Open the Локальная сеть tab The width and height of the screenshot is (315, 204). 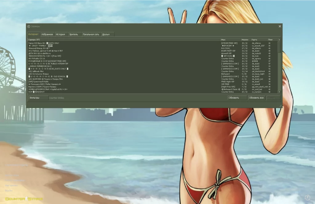(x=91, y=34)
